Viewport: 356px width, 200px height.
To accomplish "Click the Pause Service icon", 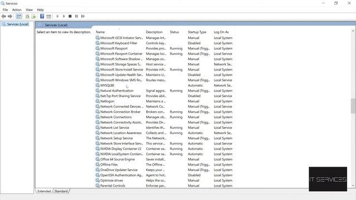I will pyautogui.click(x=77, y=16).
